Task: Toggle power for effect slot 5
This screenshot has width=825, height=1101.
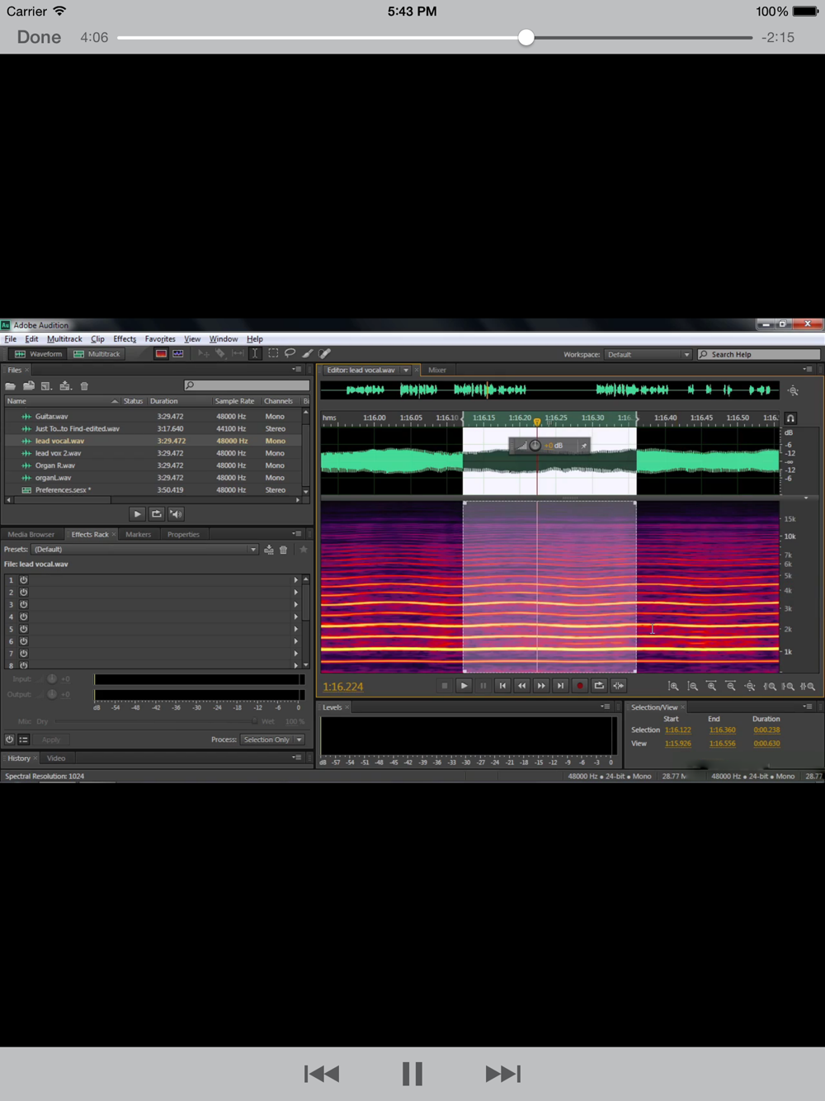Action: tap(24, 629)
